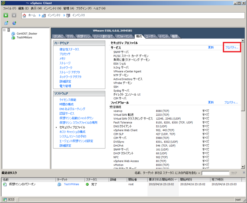Screen dimensions: 247x203
Task: Select the SSH service row
Action: [x=116, y=87]
